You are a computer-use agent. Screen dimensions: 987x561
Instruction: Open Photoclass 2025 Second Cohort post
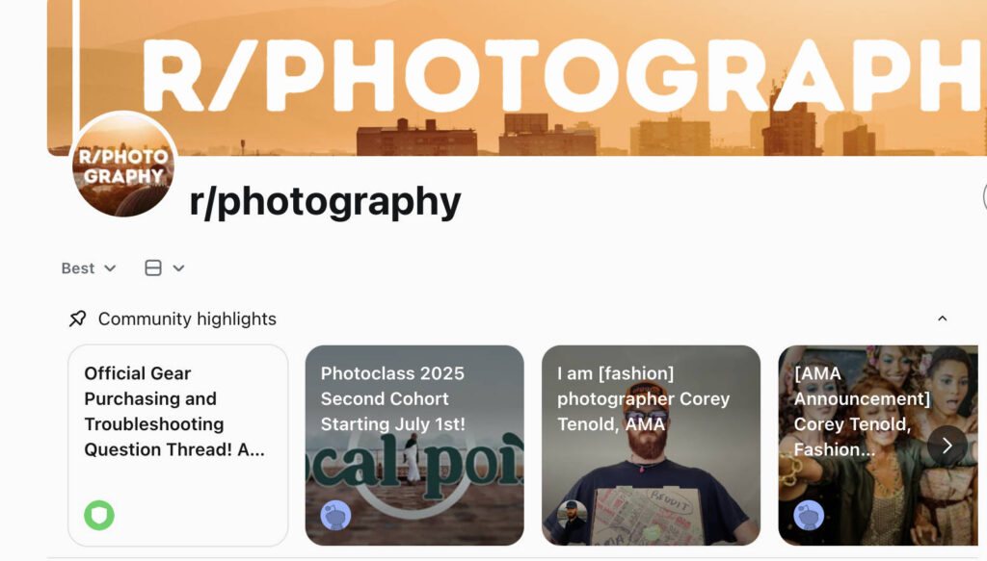[414, 446]
